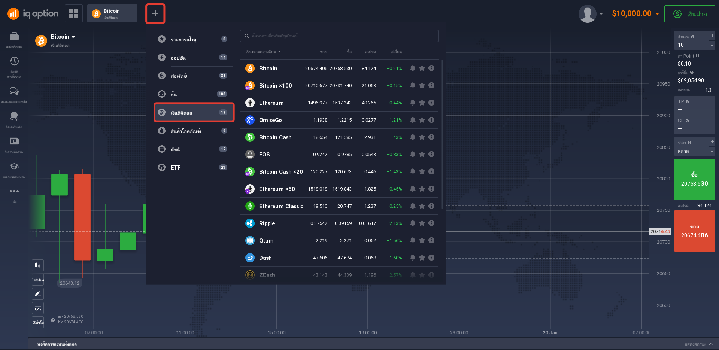Viewport: 719px width, 350px height.
Task: Click info icon for OmiseGo row
Action: 431,120
